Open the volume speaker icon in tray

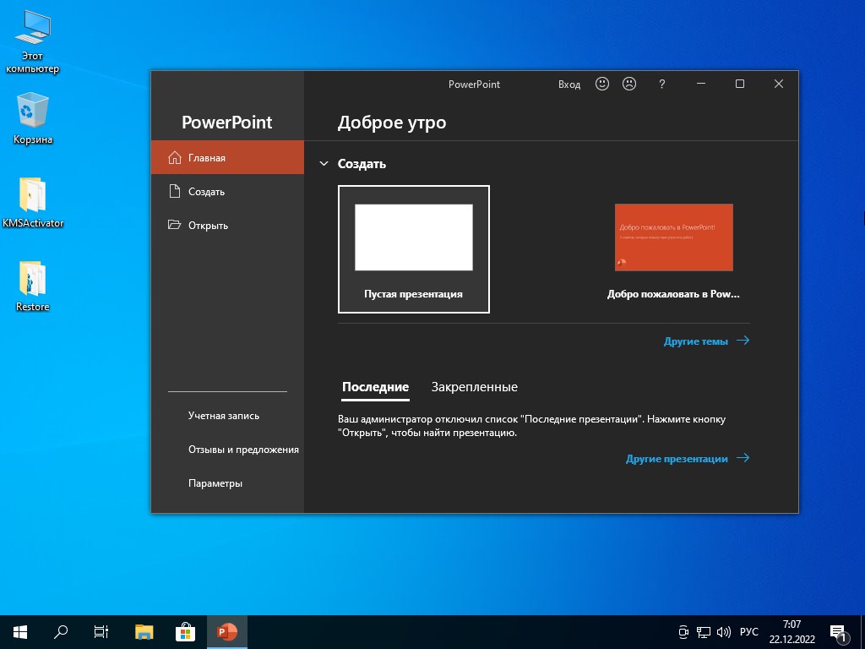pyautogui.click(x=724, y=631)
